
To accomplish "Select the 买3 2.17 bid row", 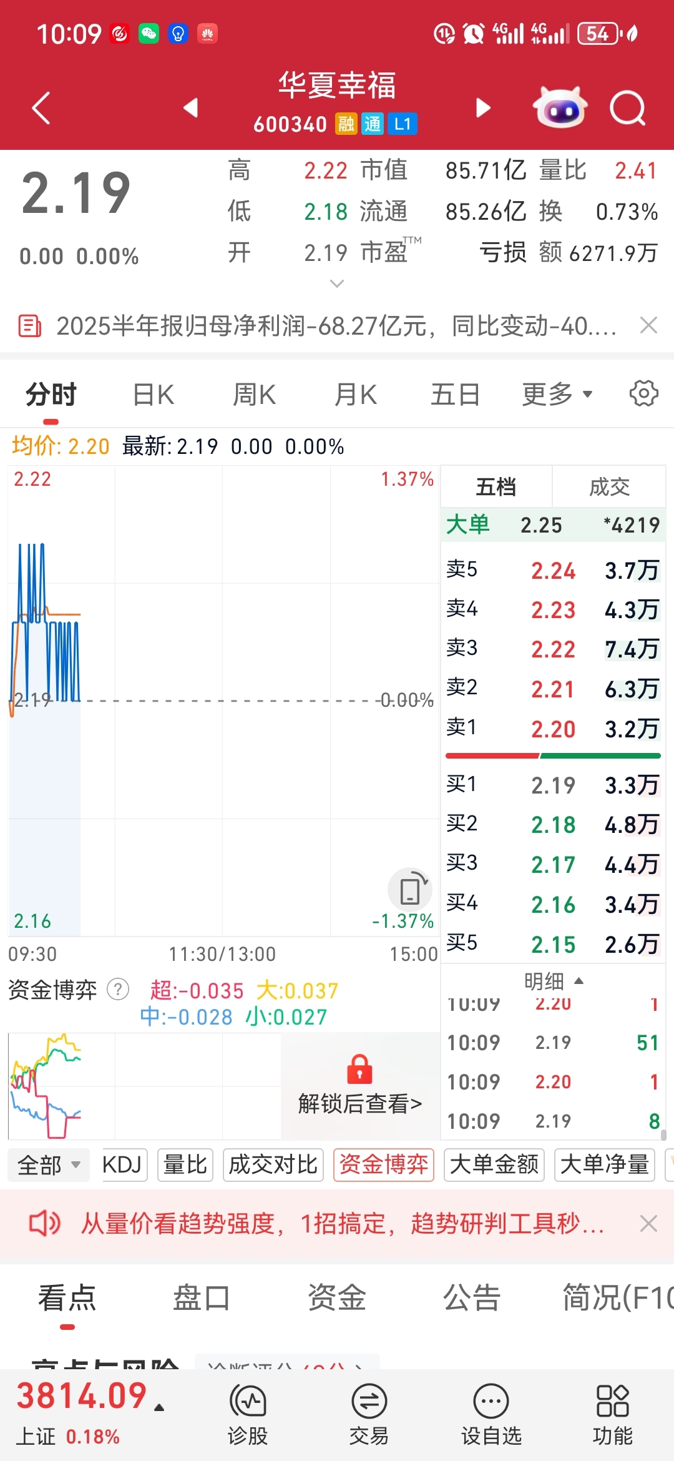I will tap(553, 864).
